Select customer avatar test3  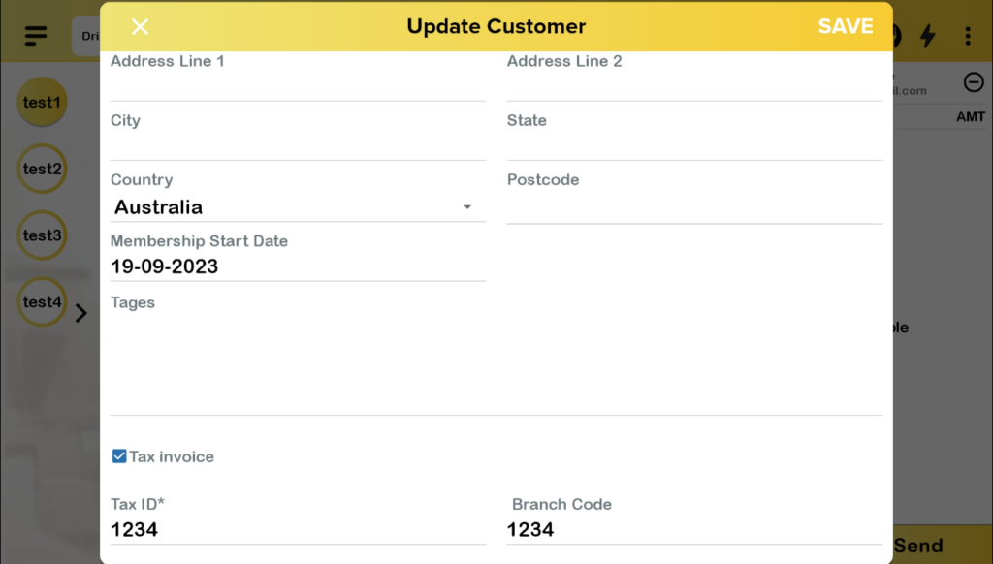[42, 235]
